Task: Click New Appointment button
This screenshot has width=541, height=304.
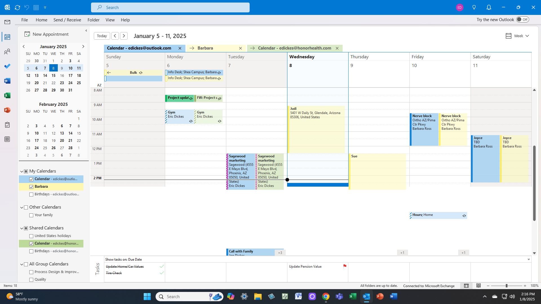Action: [46, 34]
